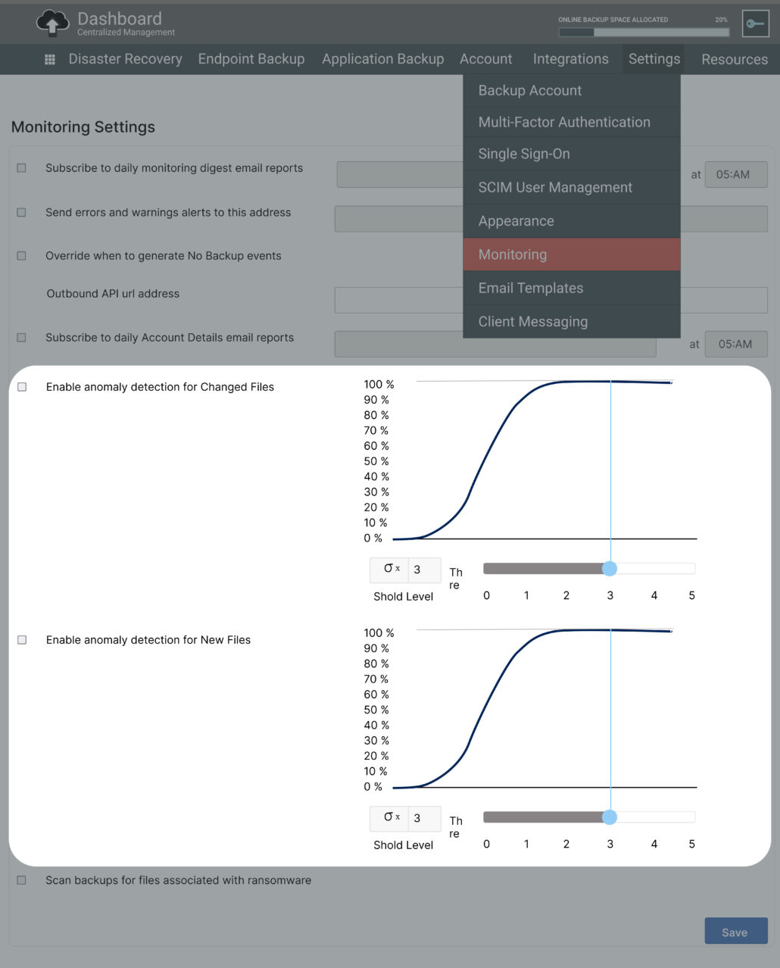Open the Settings menu
Viewport: 780px width, 968px height.
(653, 58)
